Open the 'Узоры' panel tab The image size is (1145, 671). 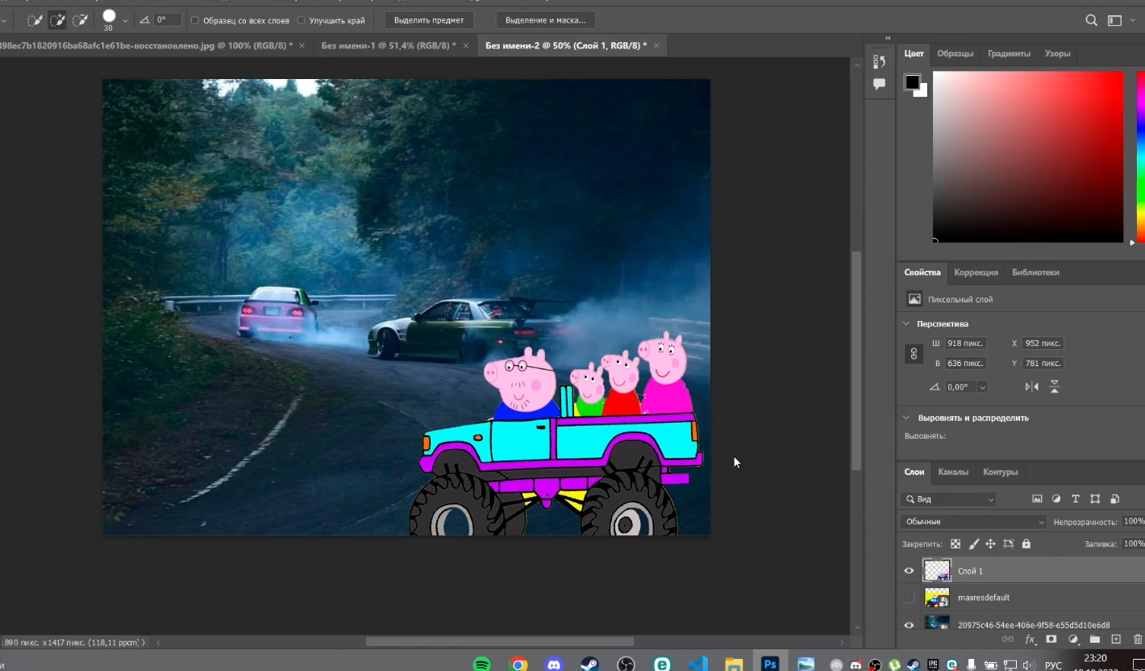(x=1057, y=53)
